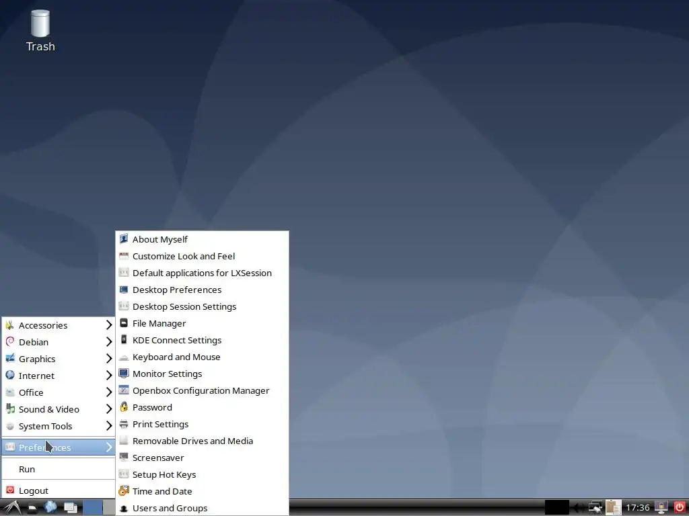
Task: Click the Password lock icon
Action: [124, 406]
